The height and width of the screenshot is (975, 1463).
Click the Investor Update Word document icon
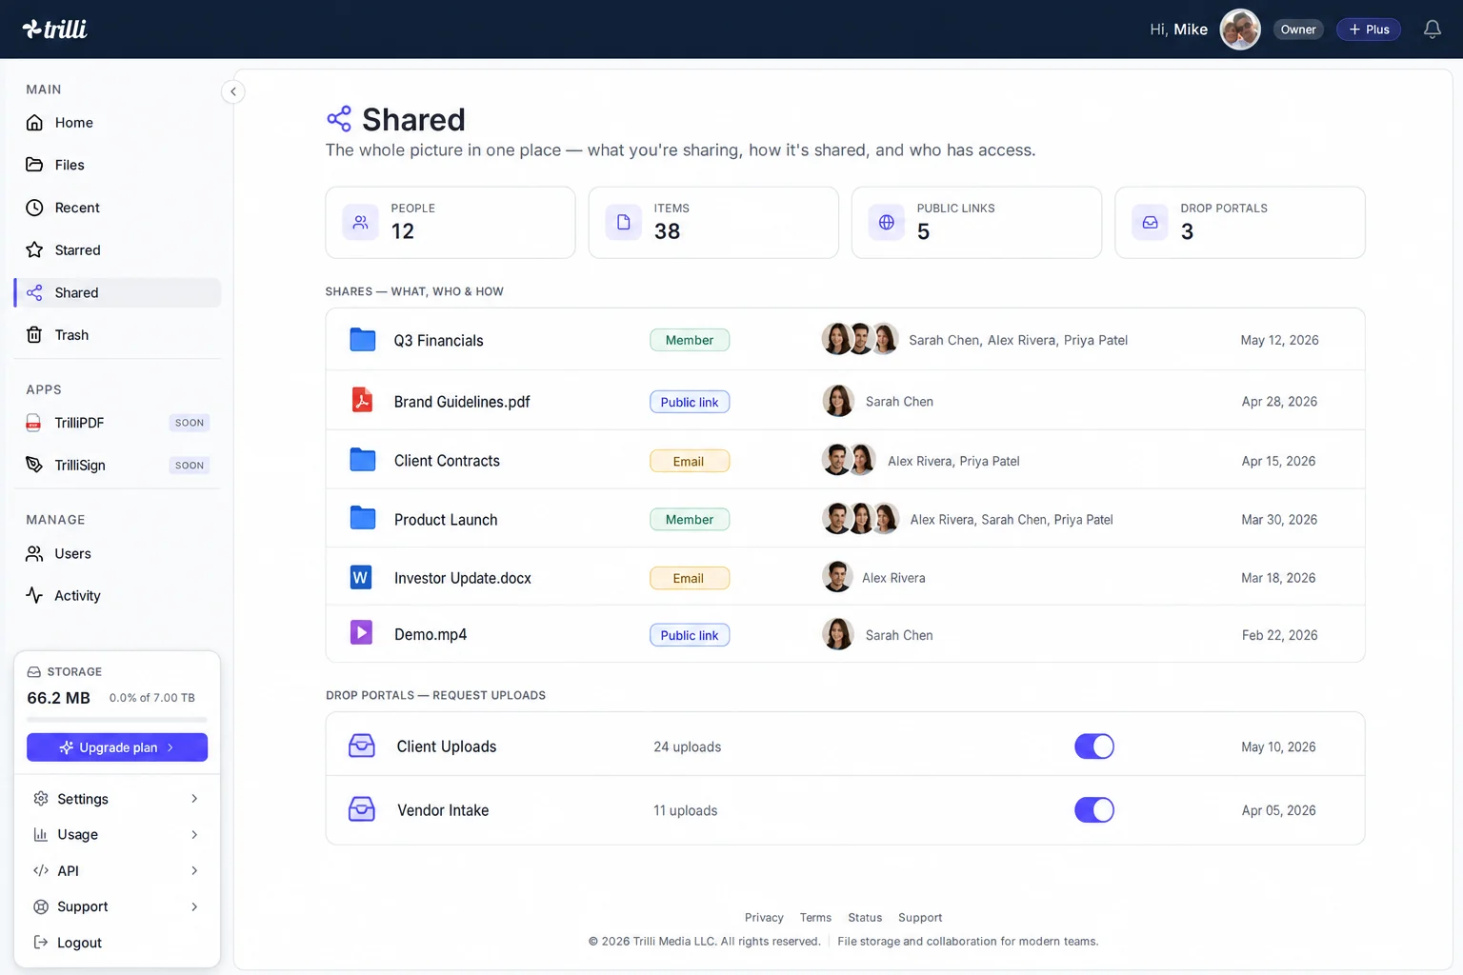(x=361, y=577)
